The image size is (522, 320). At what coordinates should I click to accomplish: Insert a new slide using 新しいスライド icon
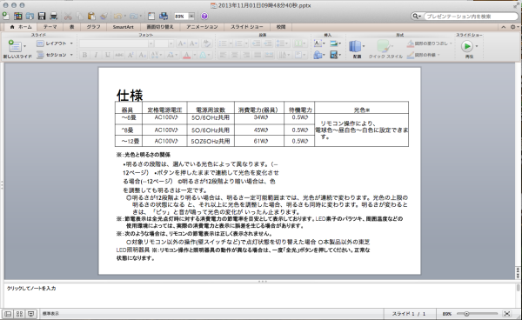tap(15, 46)
